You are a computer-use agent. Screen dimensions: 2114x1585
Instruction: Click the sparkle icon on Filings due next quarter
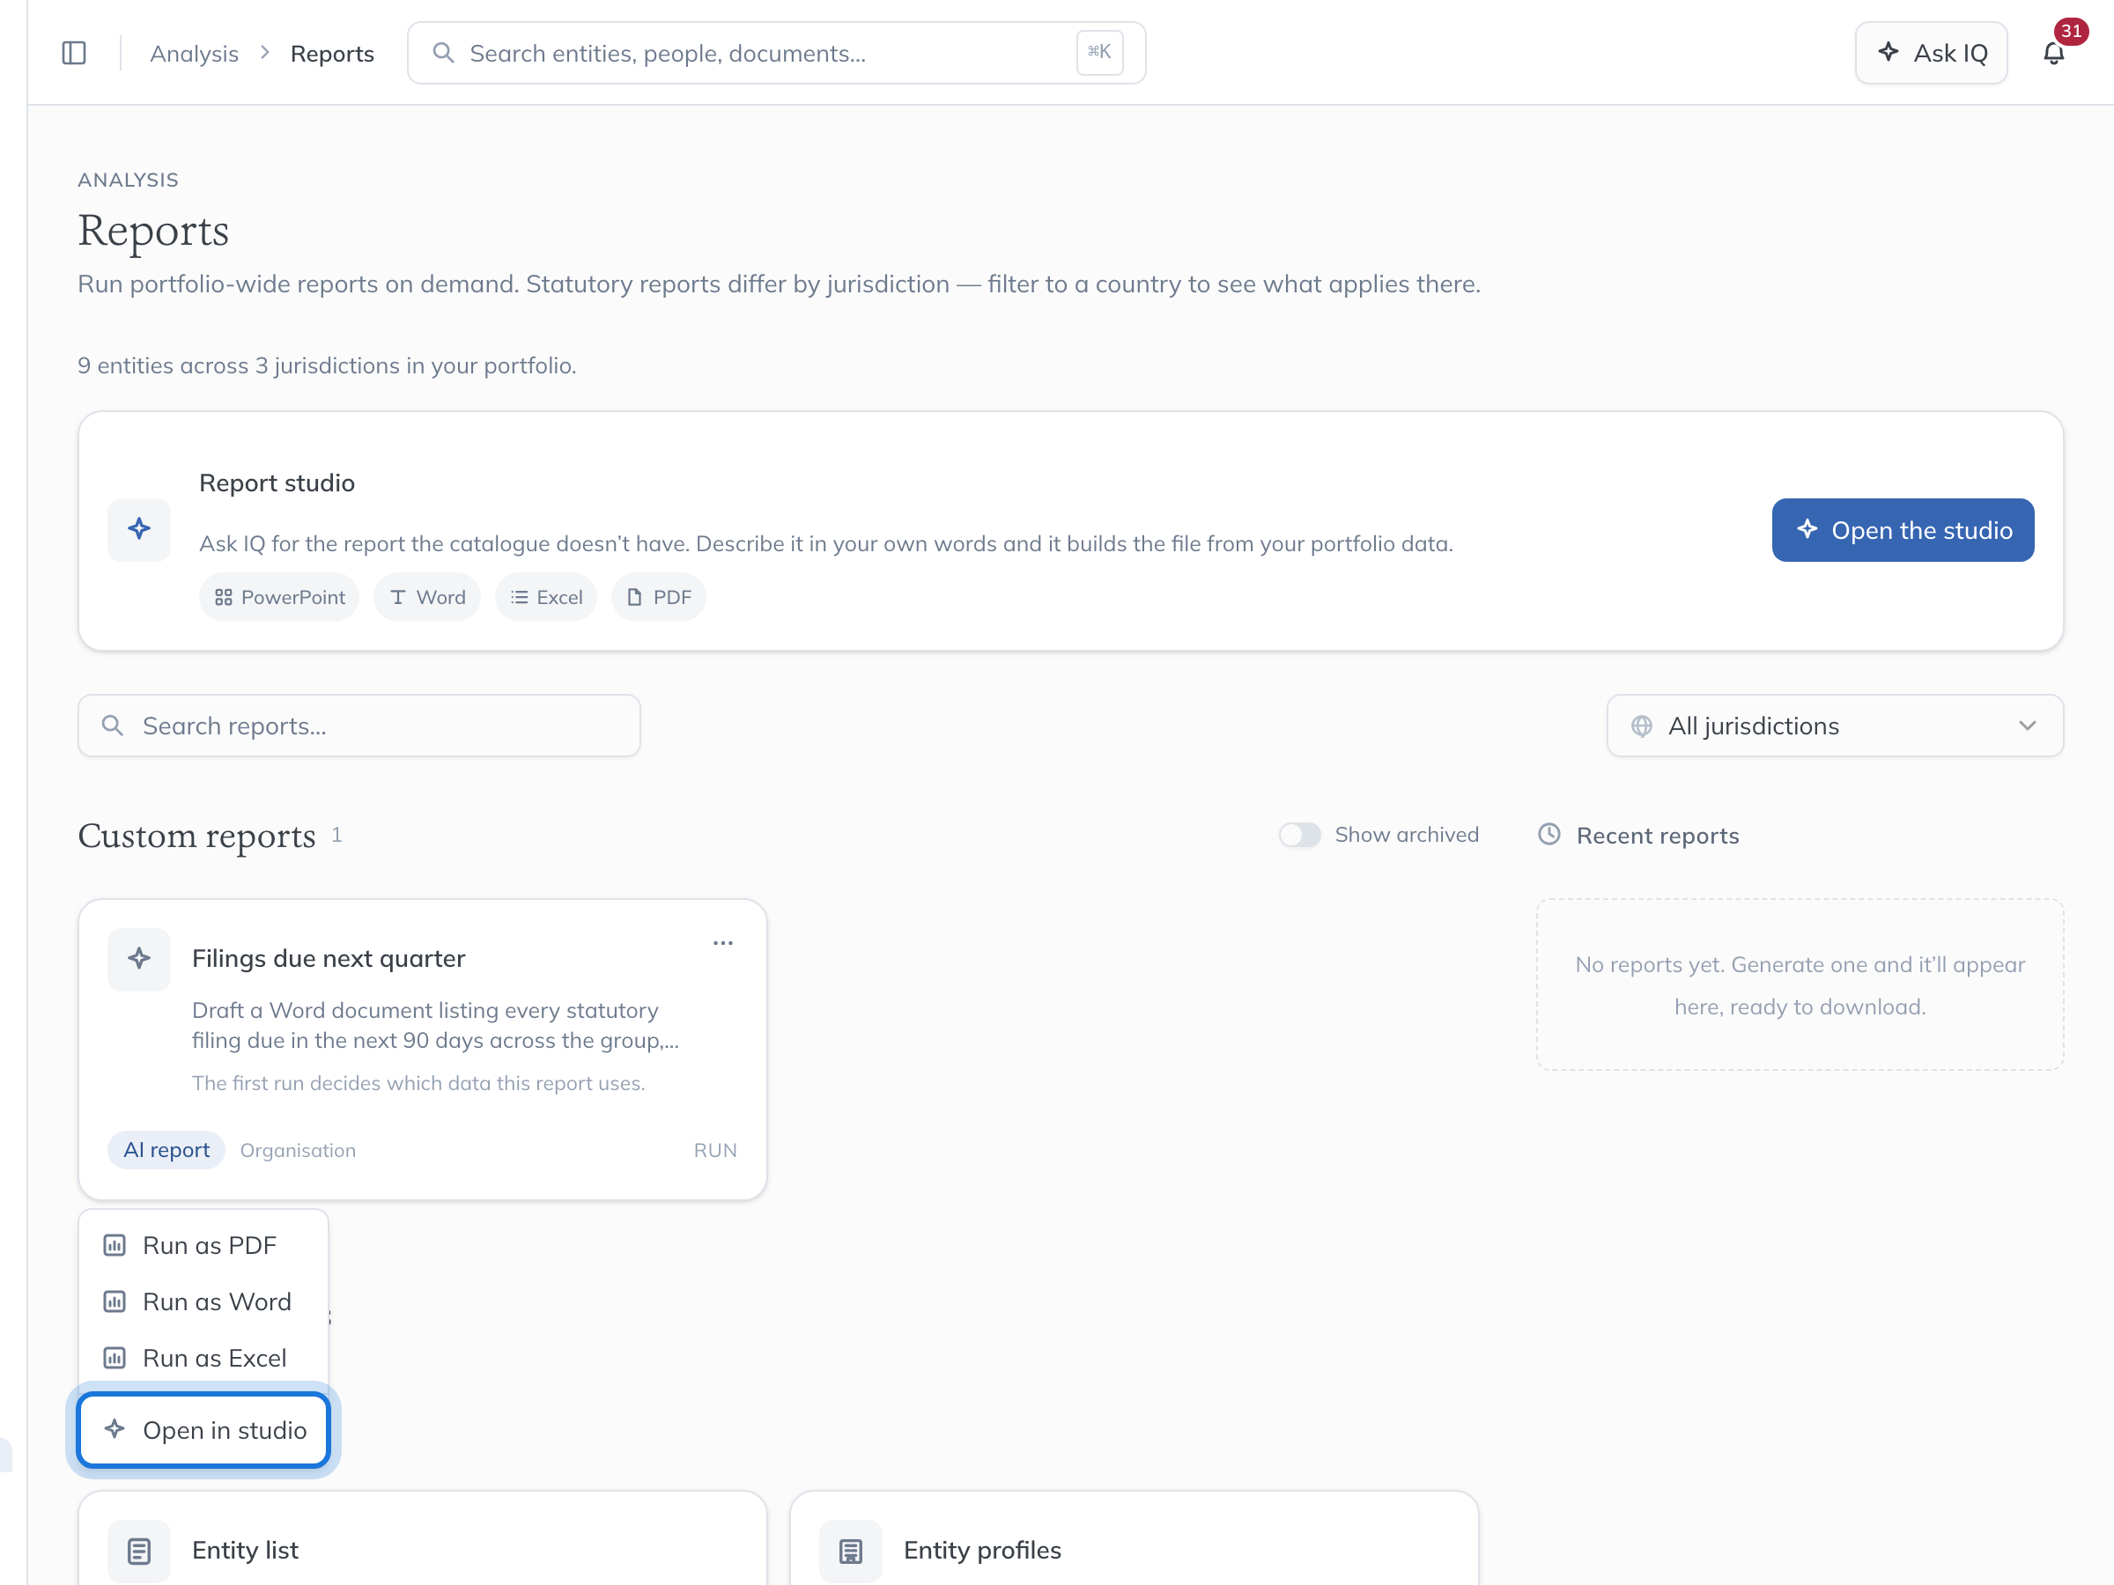[x=138, y=958]
